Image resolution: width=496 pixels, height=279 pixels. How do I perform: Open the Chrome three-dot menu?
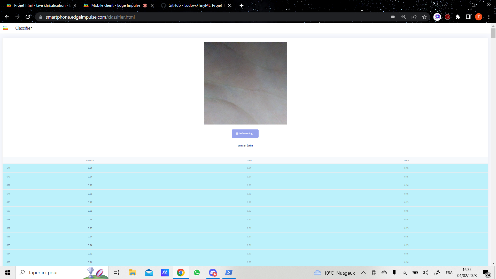tap(489, 17)
